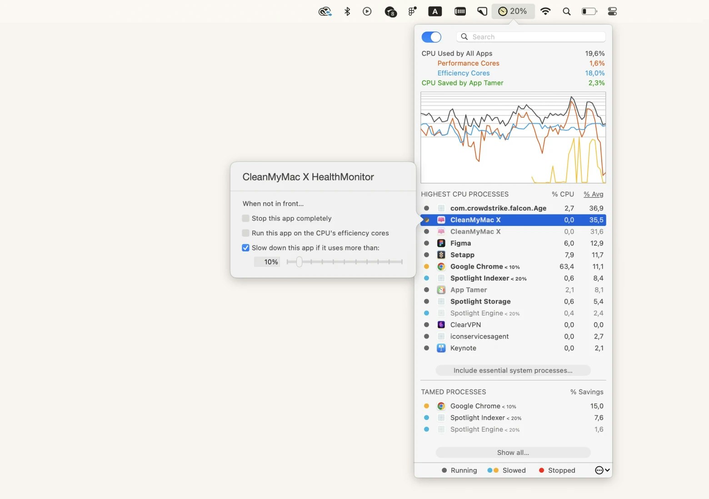Click the Wi-Fi menu bar icon
The width and height of the screenshot is (709, 499).
(x=545, y=11)
